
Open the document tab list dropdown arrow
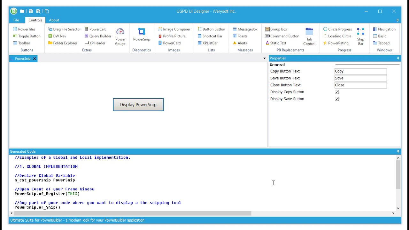tap(264, 58)
